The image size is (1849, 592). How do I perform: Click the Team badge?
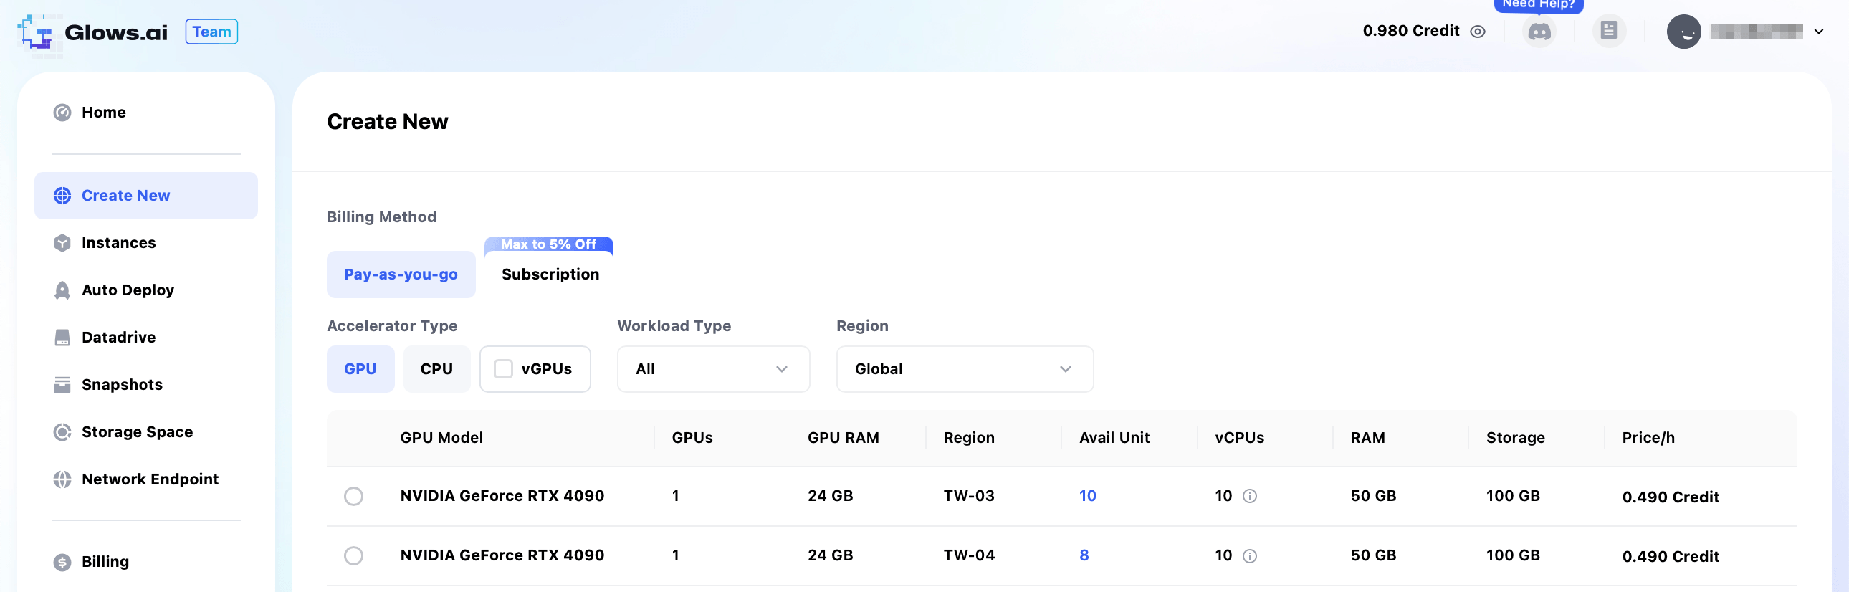tap(211, 32)
